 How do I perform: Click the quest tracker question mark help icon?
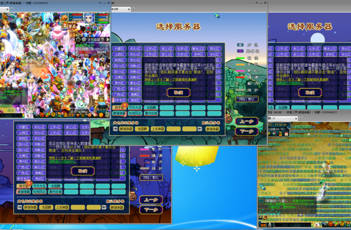pyautogui.click(x=103, y=39)
